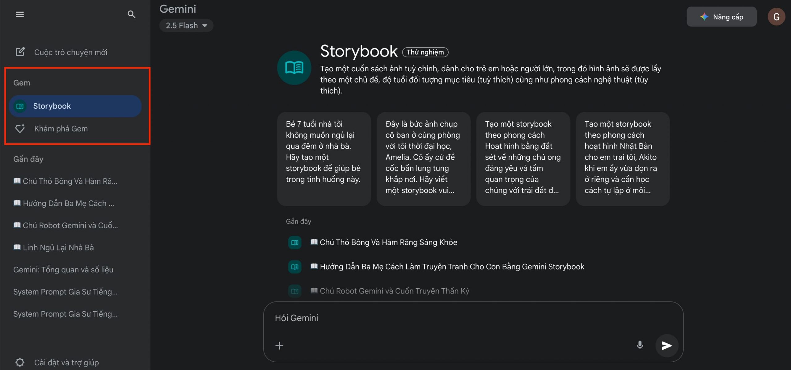Choose the 'Hoạt hình bằng đất sét' prompt card
Viewport: 791px width, 370px height.
click(x=523, y=159)
